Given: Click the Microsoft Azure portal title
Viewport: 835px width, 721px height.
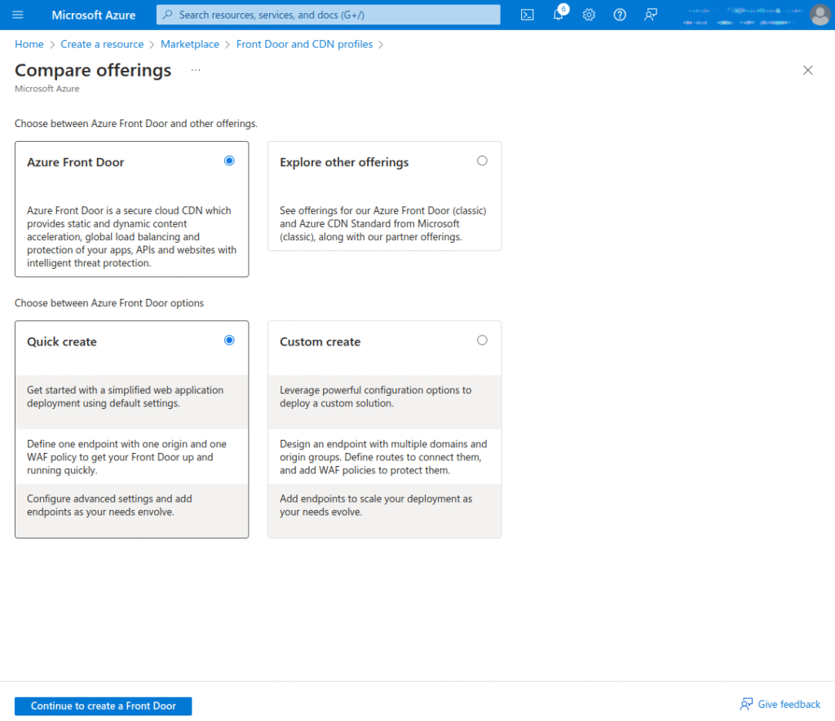Looking at the screenshot, I should click(93, 15).
